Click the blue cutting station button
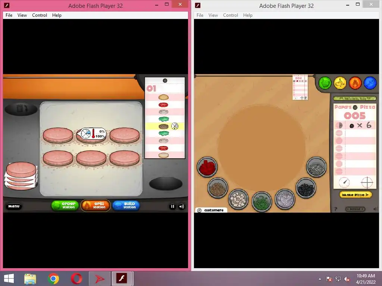 pos(370,83)
